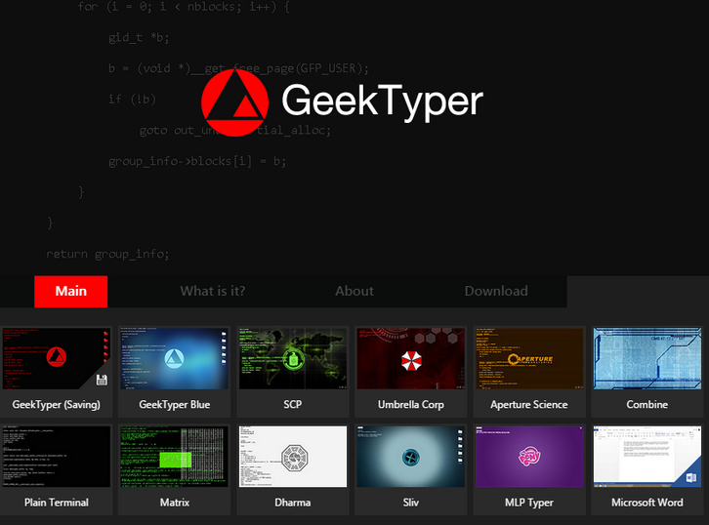Launch the Plain Terminal theme preview
This screenshot has width=709, height=525.
[x=56, y=456]
